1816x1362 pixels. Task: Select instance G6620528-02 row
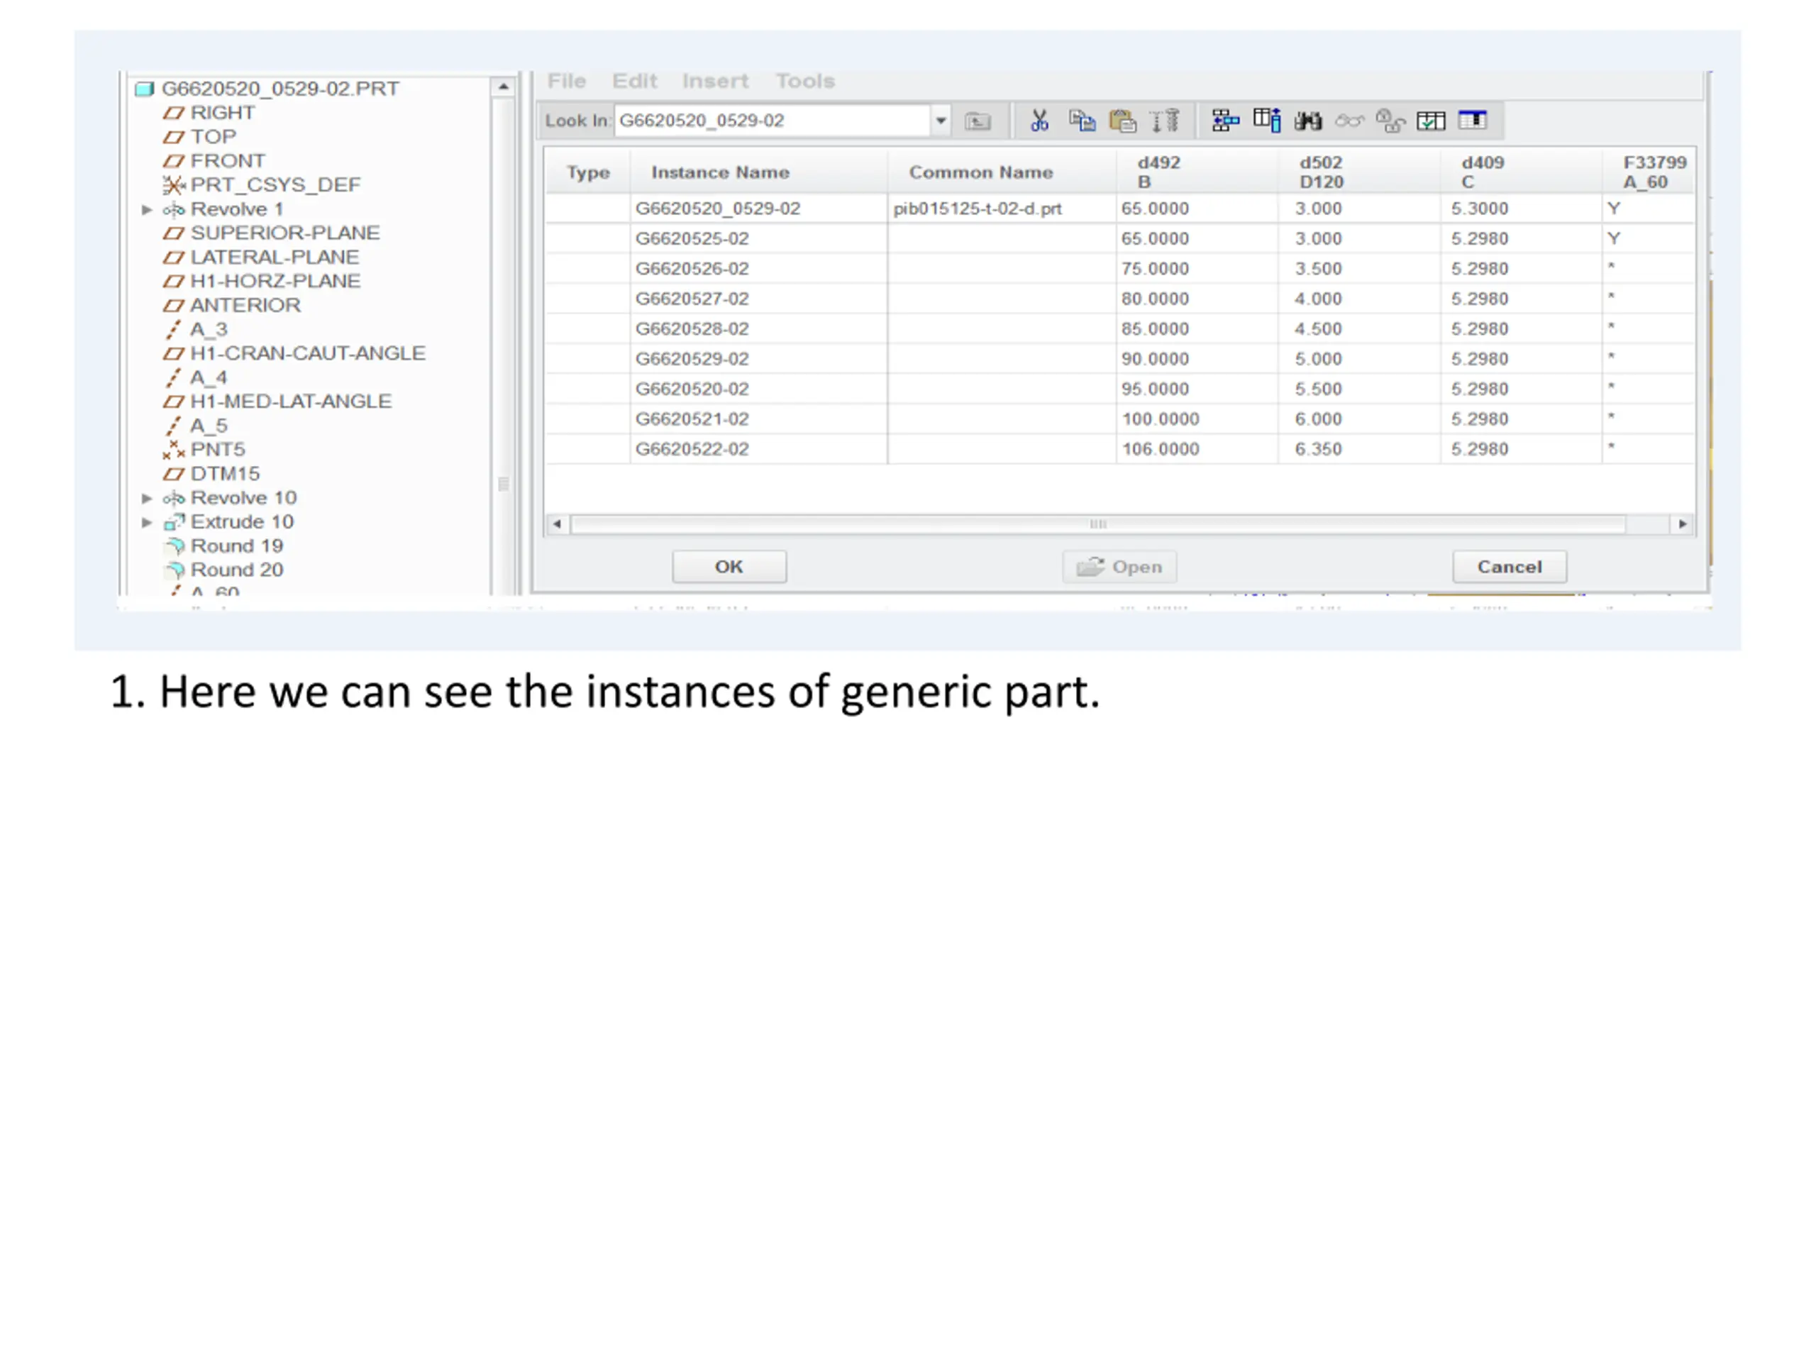[1121, 329]
